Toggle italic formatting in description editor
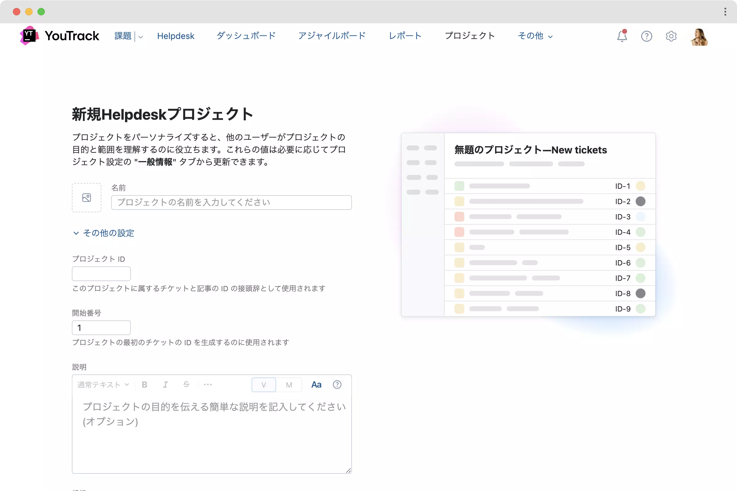 point(165,385)
